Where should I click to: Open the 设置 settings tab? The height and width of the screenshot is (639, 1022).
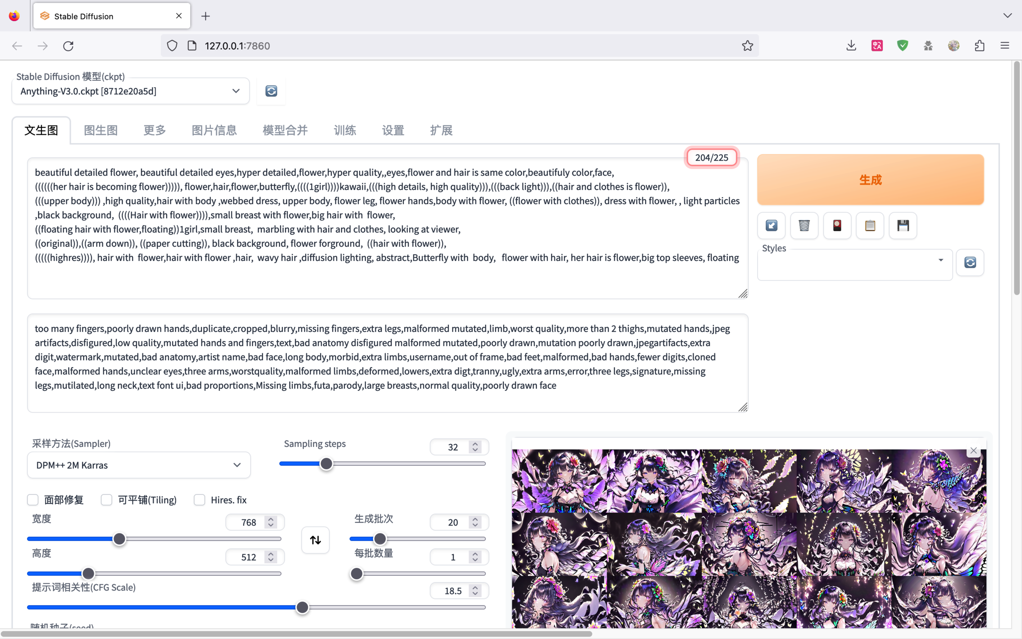(x=393, y=130)
